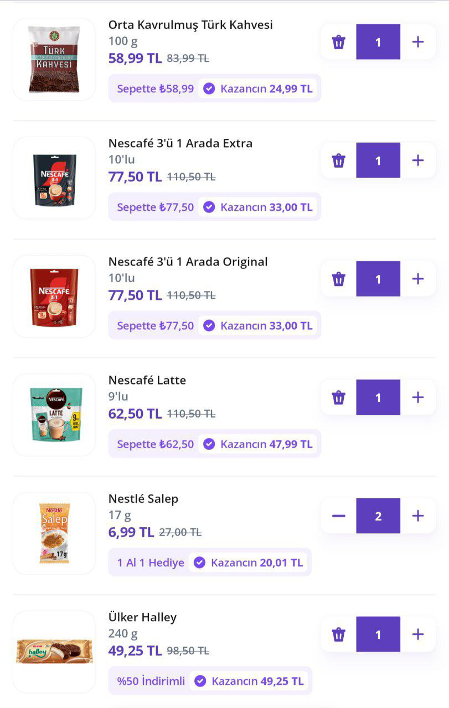Increase Nestlé Salep quantity with plus
449x708 pixels.
[418, 516]
